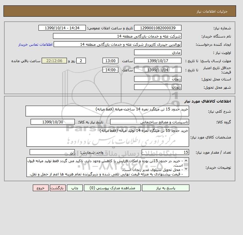The width and height of the screenshot is (243, 235).
Task: Click the response deadline date 1399/10/17
Action: click(x=158, y=61)
